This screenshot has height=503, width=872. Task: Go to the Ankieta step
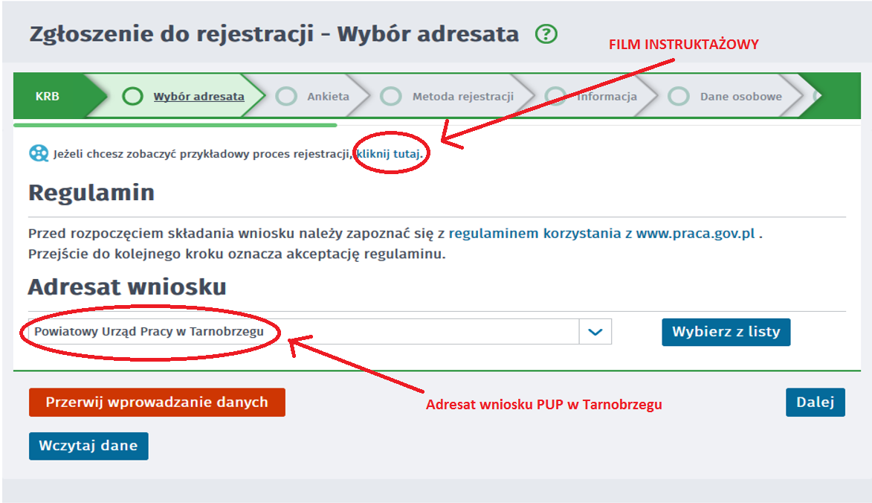pyautogui.click(x=328, y=96)
